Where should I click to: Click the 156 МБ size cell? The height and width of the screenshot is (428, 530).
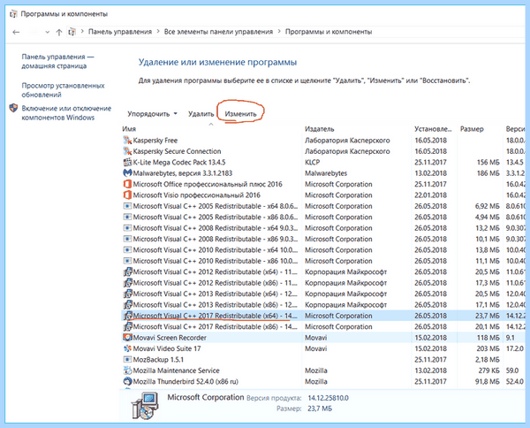(488, 162)
